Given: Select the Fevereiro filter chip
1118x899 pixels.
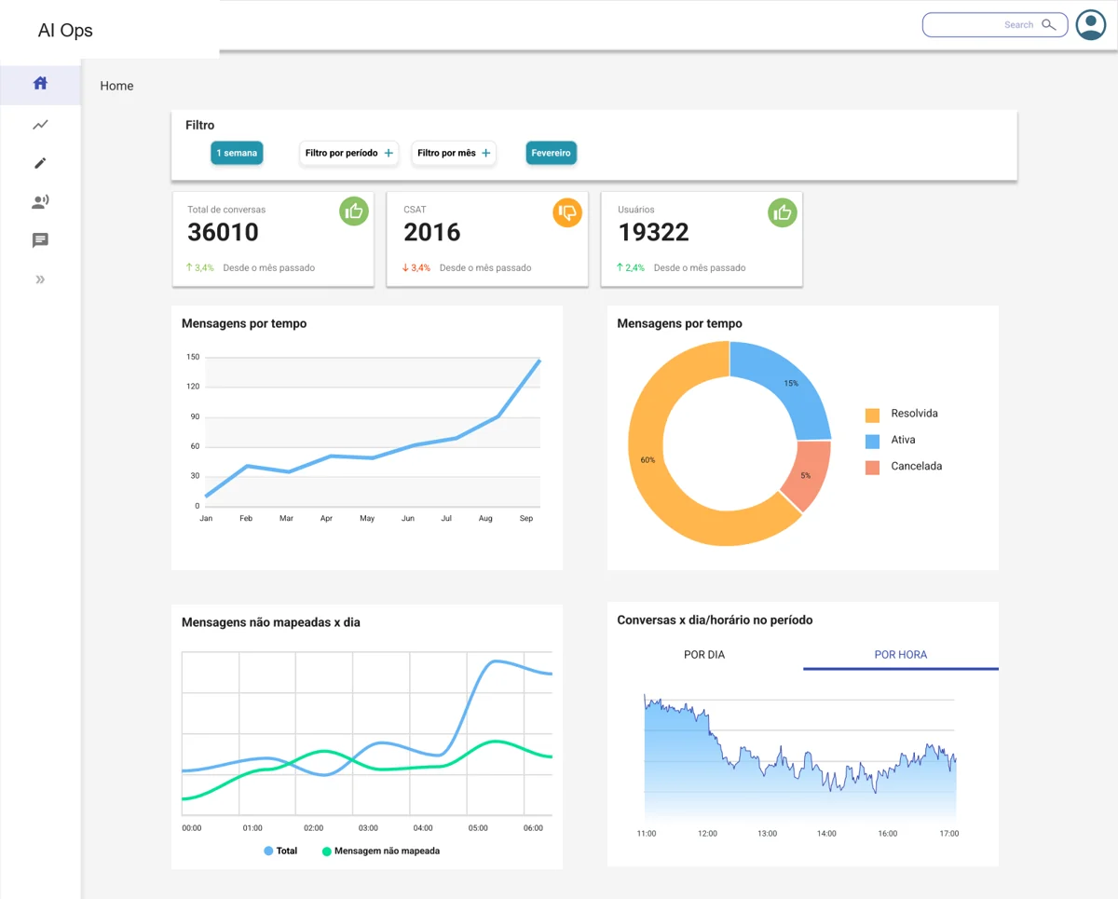Looking at the screenshot, I should click(x=552, y=153).
